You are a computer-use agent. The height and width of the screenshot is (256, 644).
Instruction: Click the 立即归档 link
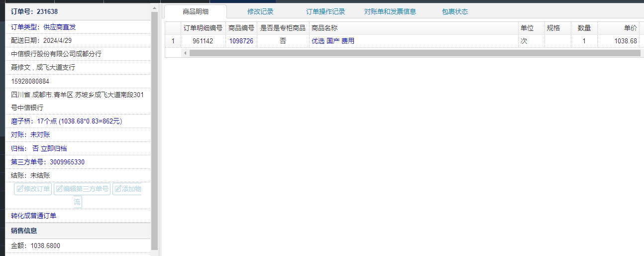coord(54,148)
